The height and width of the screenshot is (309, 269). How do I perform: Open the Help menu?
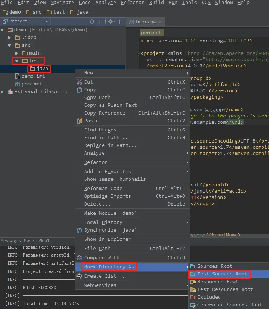point(243,3)
